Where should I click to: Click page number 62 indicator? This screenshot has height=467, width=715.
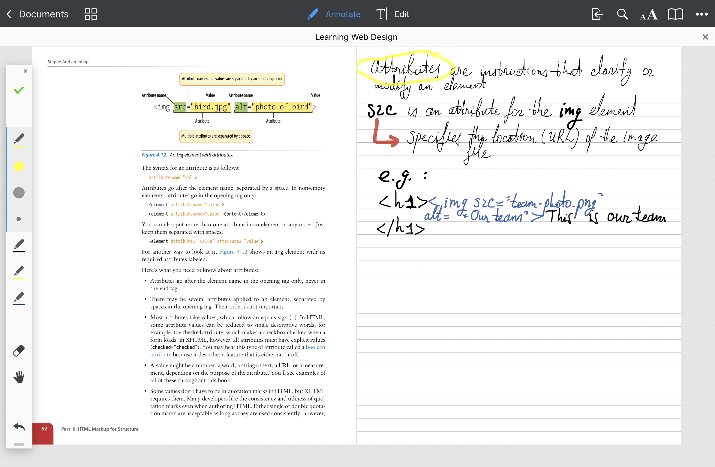coord(43,429)
